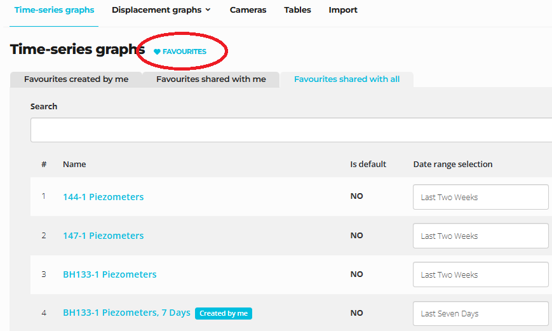The width and height of the screenshot is (552, 331).
Task: Open BH133-1 Piezometers, 7 Days graph
Action: 126,313
